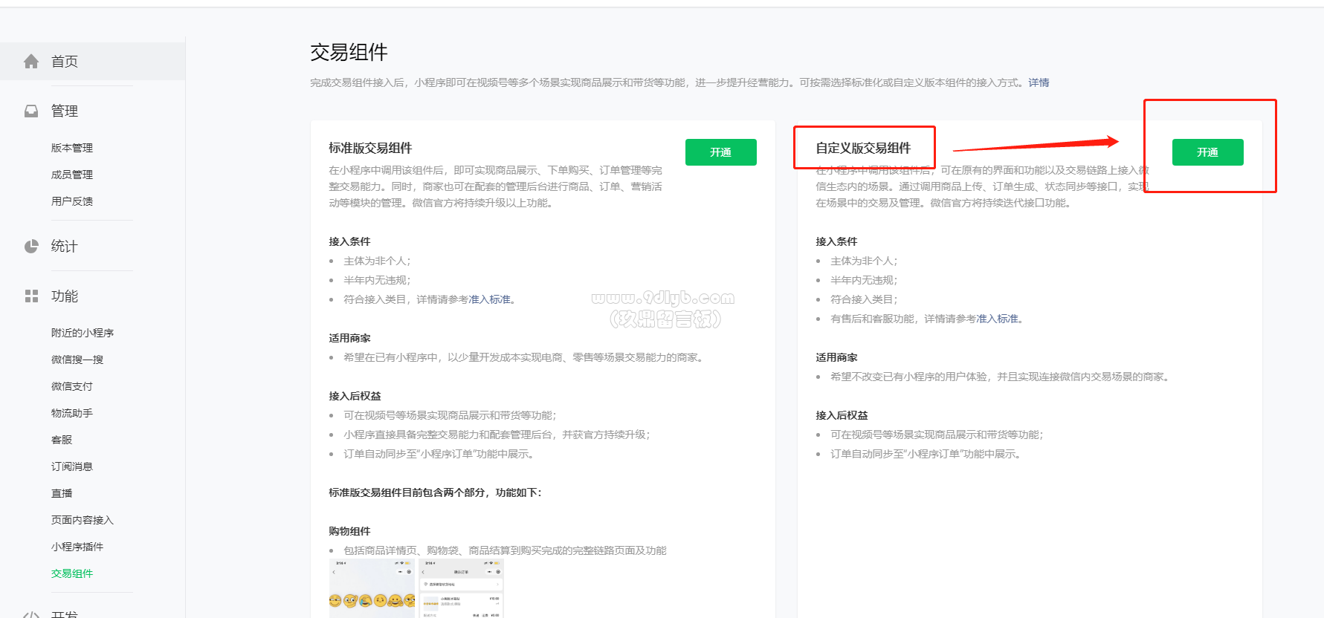Open 直播 feature
The height and width of the screenshot is (618, 1324).
tap(62, 493)
